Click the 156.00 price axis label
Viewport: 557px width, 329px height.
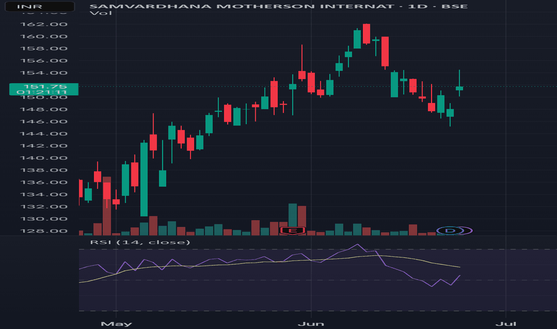[44, 60]
